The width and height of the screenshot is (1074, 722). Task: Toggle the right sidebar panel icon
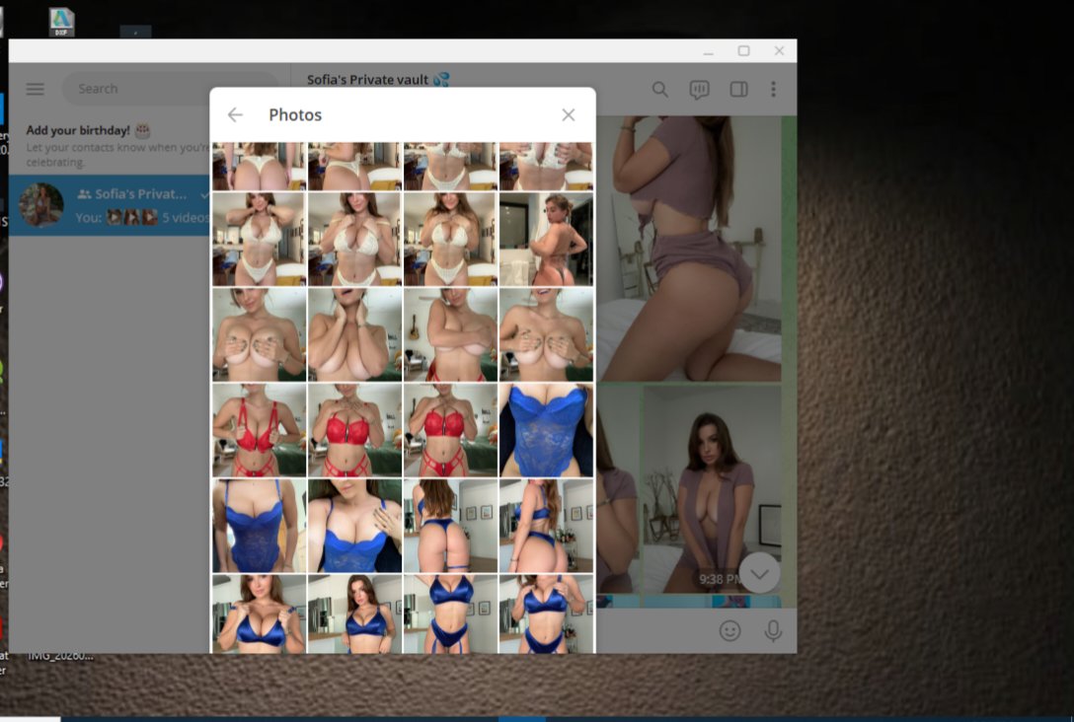click(x=738, y=89)
